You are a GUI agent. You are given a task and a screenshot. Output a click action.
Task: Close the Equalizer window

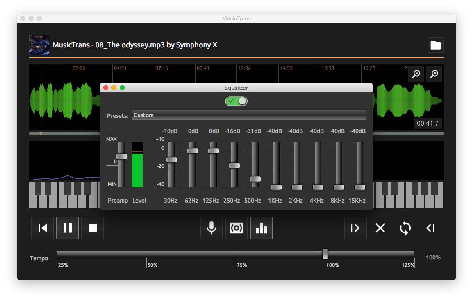106,88
